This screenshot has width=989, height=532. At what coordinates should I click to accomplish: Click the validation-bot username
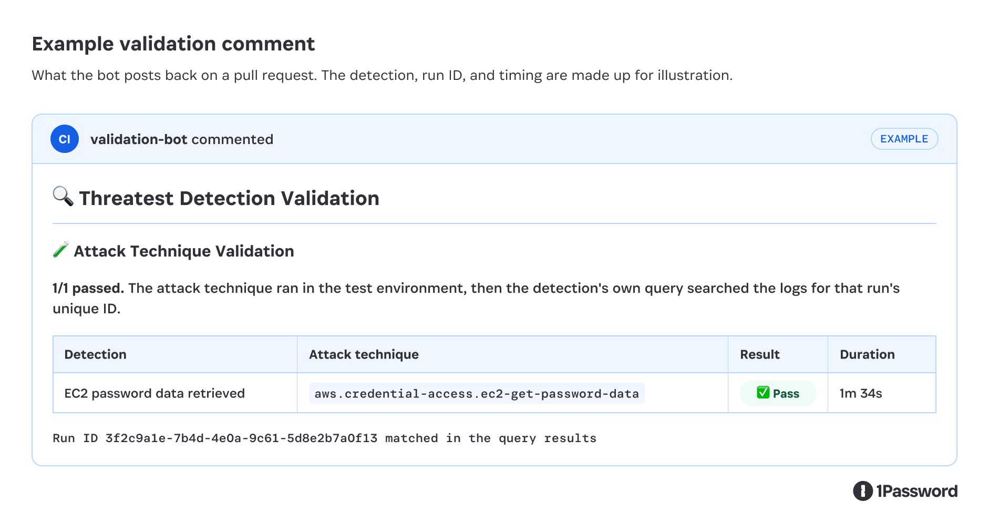[x=139, y=139]
